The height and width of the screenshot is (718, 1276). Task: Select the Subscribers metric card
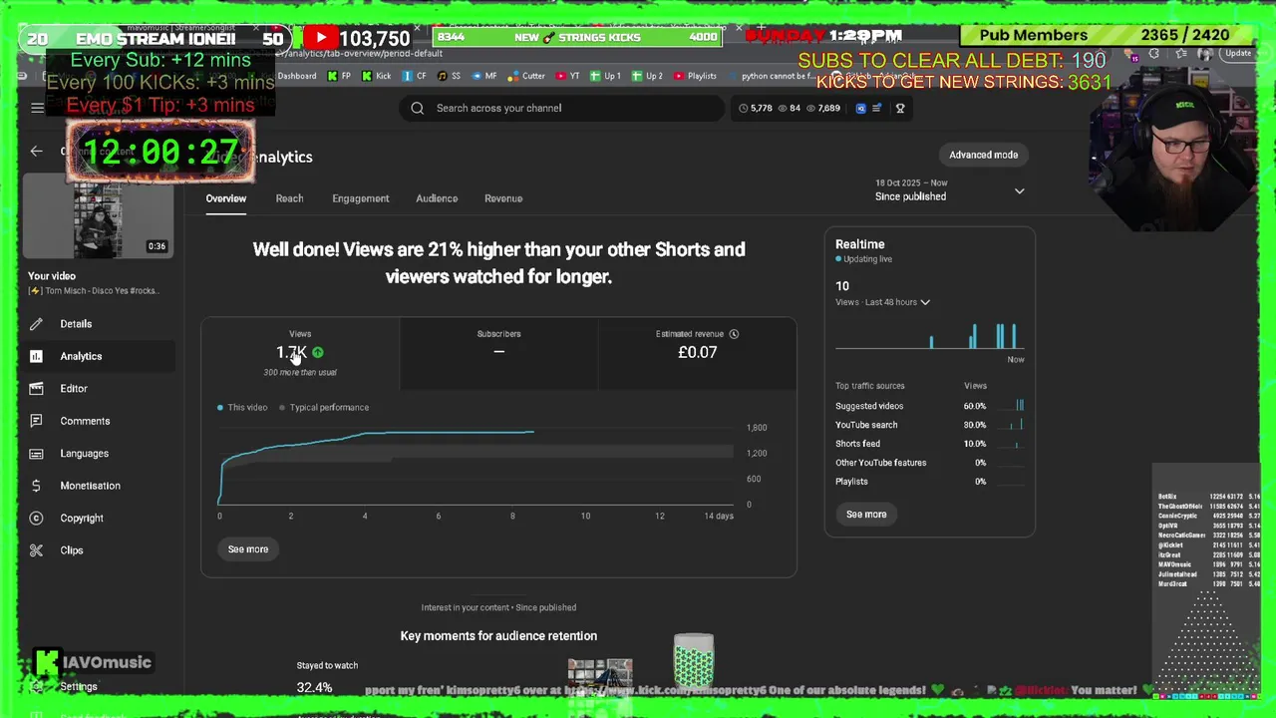[498, 353]
